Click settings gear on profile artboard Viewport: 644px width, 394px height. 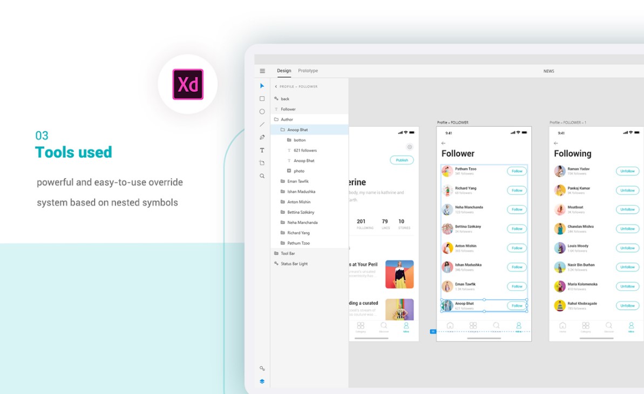click(x=410, y=147)
